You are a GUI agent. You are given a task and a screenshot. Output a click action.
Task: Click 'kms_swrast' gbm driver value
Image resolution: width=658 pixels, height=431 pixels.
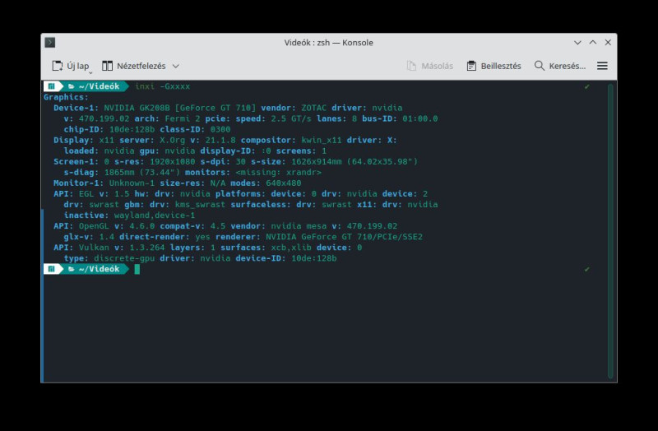(200, 204)
